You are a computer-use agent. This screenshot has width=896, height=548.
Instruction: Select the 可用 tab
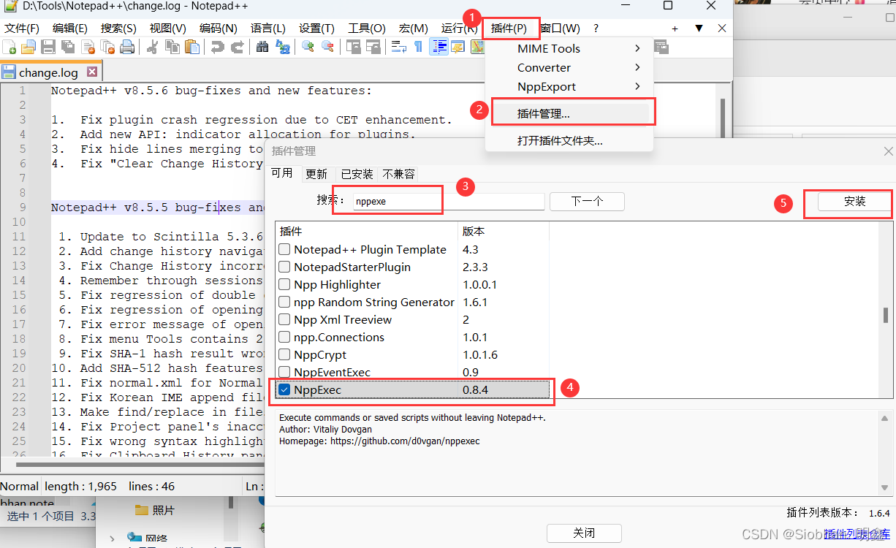(x=282, y=173)
